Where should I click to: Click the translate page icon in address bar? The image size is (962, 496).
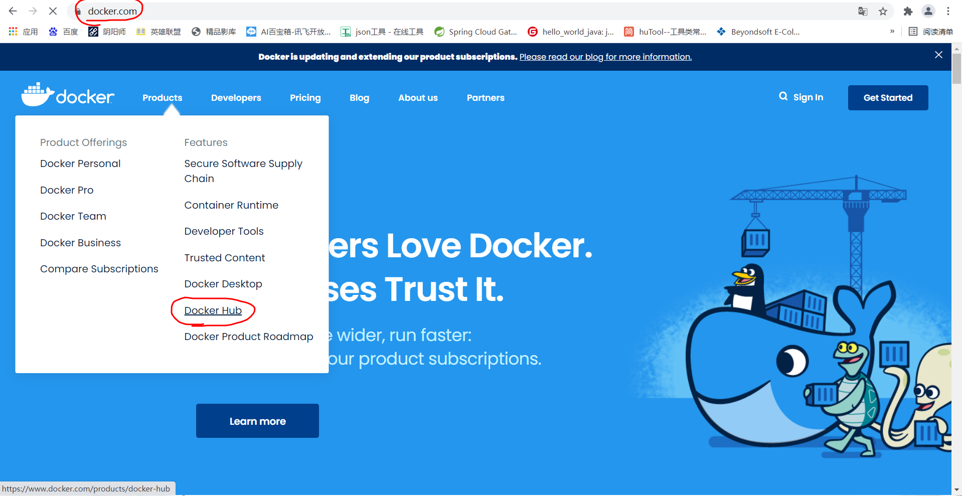[863, 11]
